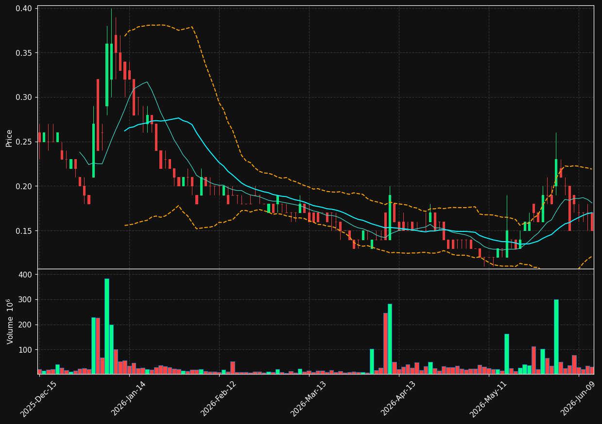Click the 0.20 price axis label
The image size is (602, 424).
click(24, 186)
